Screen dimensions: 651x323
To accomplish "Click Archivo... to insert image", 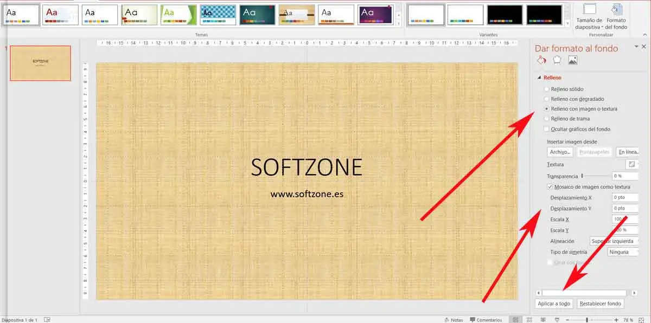I will click(x=559, y=152).
